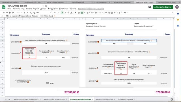This screenshot has height=102, width=181.
Task: Open comment history icon
Action: (x=150, y=7)
